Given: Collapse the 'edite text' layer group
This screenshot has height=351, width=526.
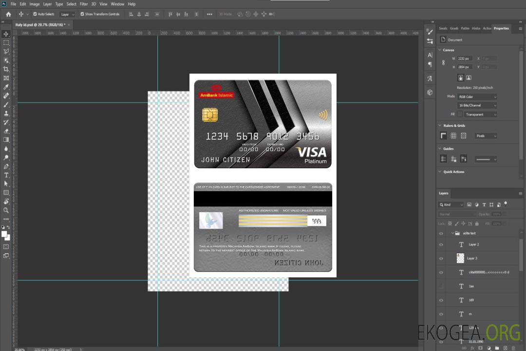Looking at the screenshot, I should tap(452, 233).
